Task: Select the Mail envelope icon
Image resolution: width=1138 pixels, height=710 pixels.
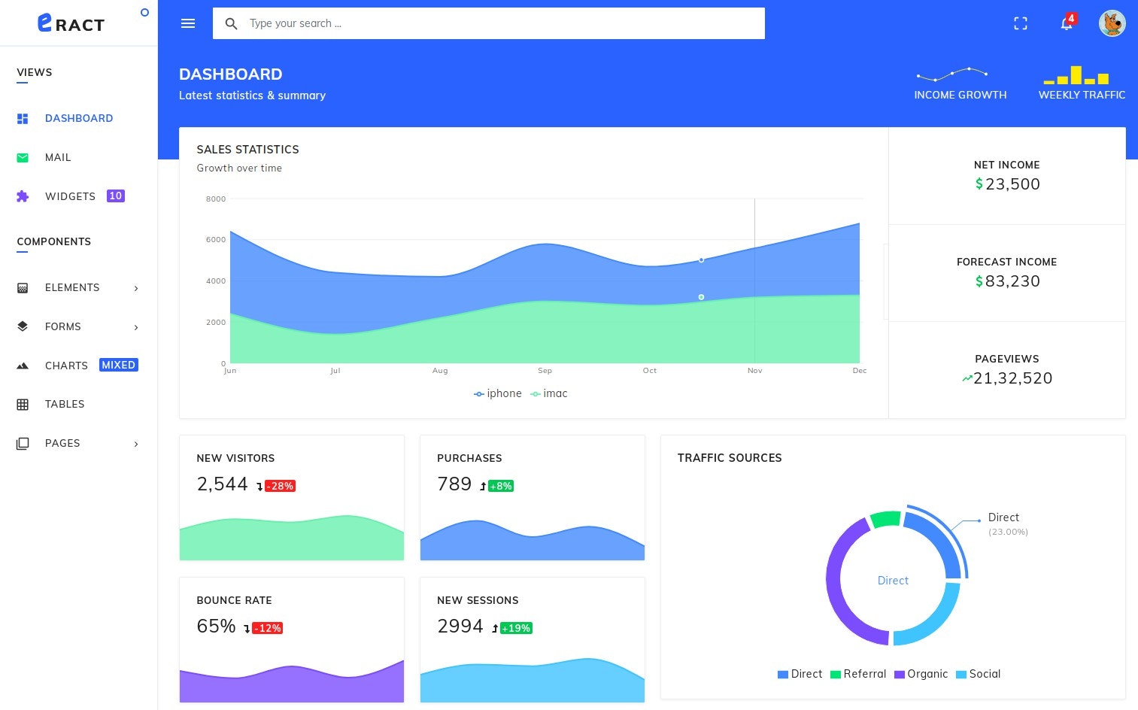Action: click(23, 157)
